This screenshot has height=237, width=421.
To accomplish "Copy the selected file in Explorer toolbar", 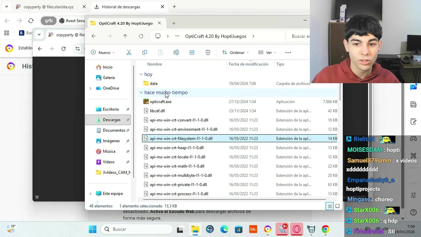I will point(144,53).
